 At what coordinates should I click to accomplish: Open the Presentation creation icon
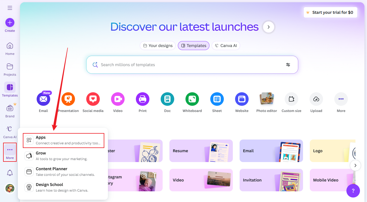pyautogui.click(x=68, y=99)
